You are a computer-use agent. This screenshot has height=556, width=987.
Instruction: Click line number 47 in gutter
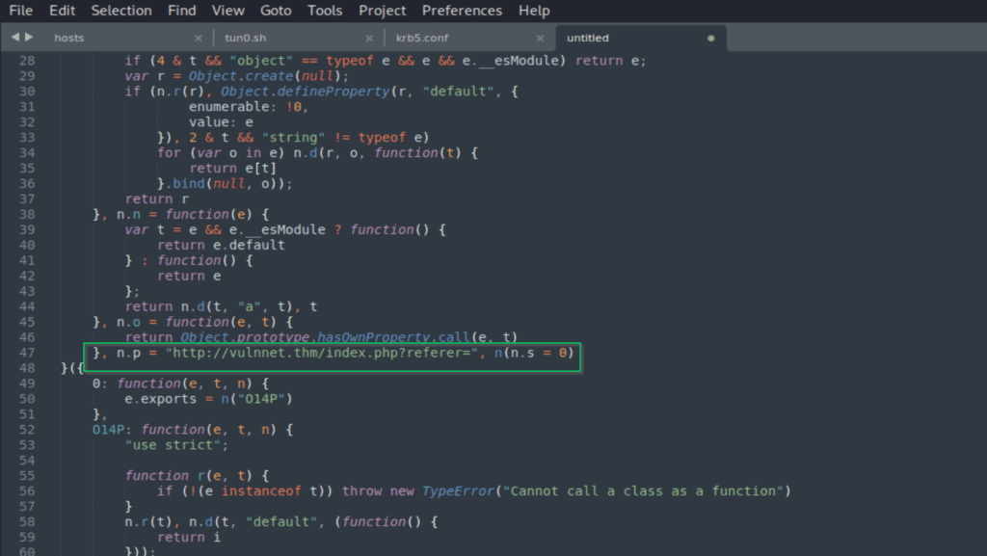(x=27, y=353)
